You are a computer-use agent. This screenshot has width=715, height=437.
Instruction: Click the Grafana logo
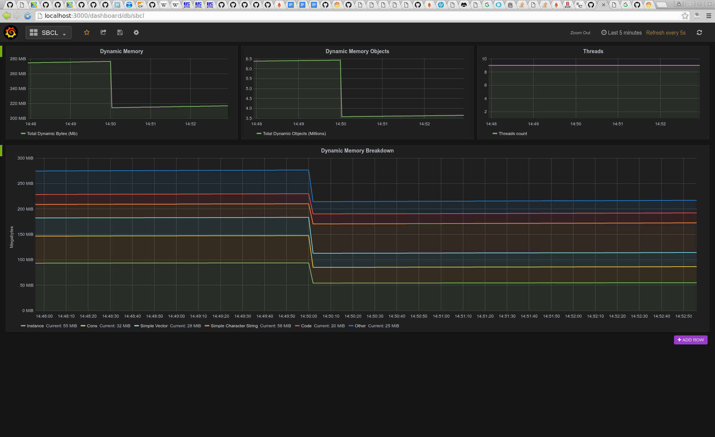pyautogui.click(x=10, y=32)
